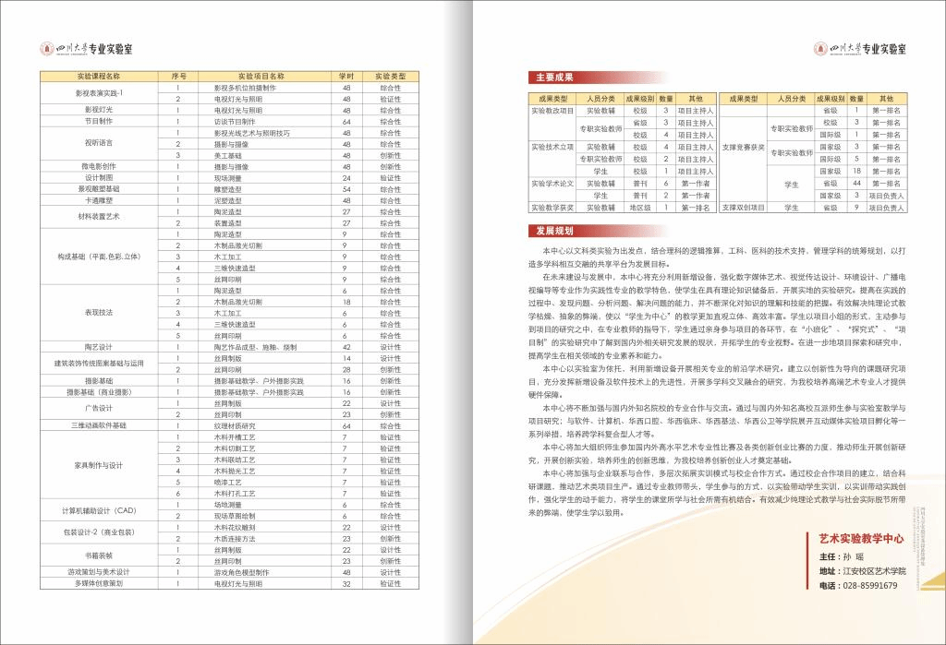Screen dimensions: 946x645
Task: Select the course cell 构成基础（平面.色彩.立体）
Action: [99, 257]
